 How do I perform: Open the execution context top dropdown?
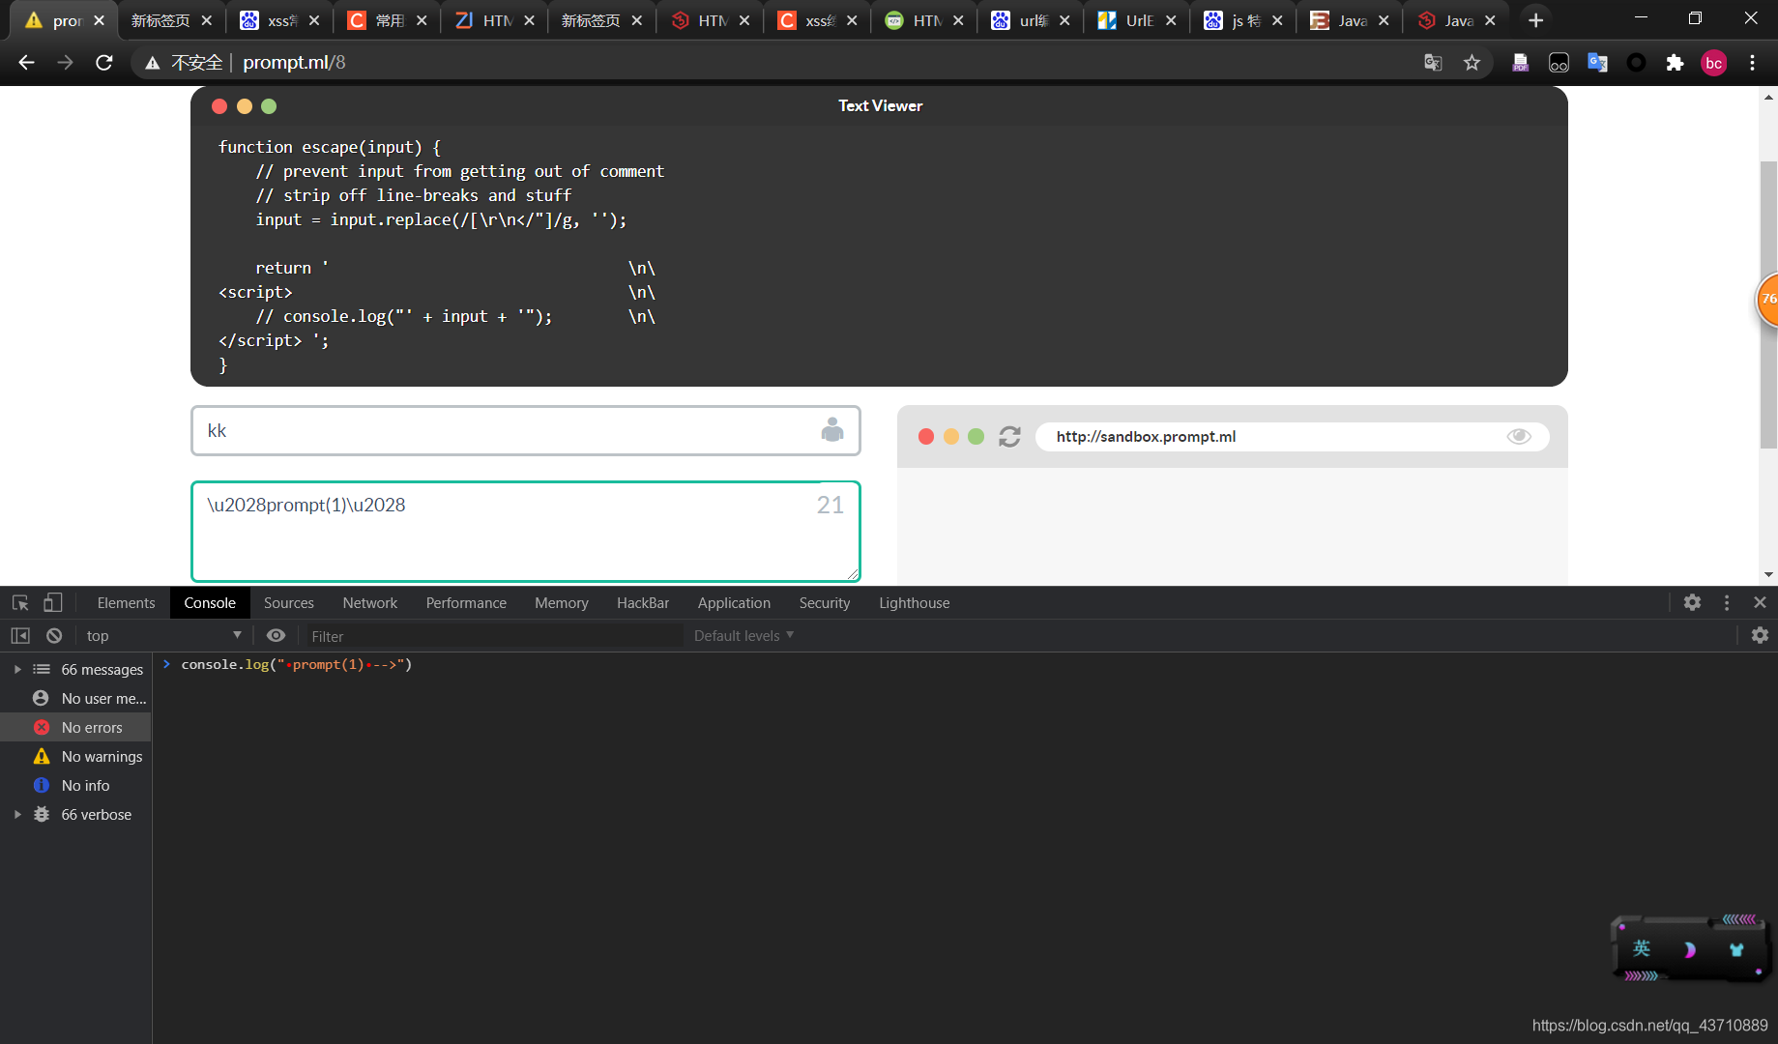pyautogui.click(x=163, y=635)
